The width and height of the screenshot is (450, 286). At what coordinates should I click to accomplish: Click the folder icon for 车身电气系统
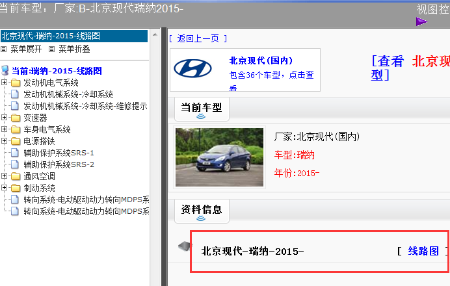[x=16, y=129]
